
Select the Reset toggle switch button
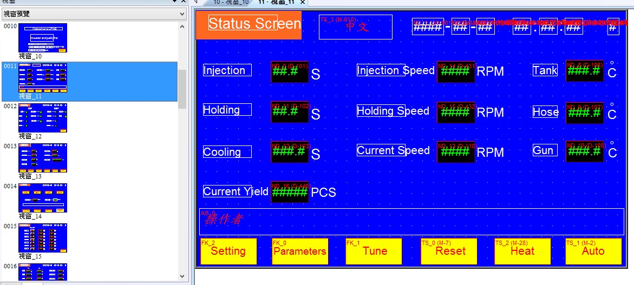point(449,251)
